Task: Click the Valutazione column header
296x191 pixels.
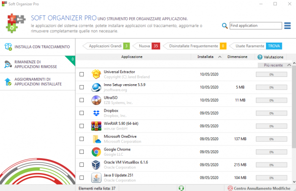Action: [270, 57]
